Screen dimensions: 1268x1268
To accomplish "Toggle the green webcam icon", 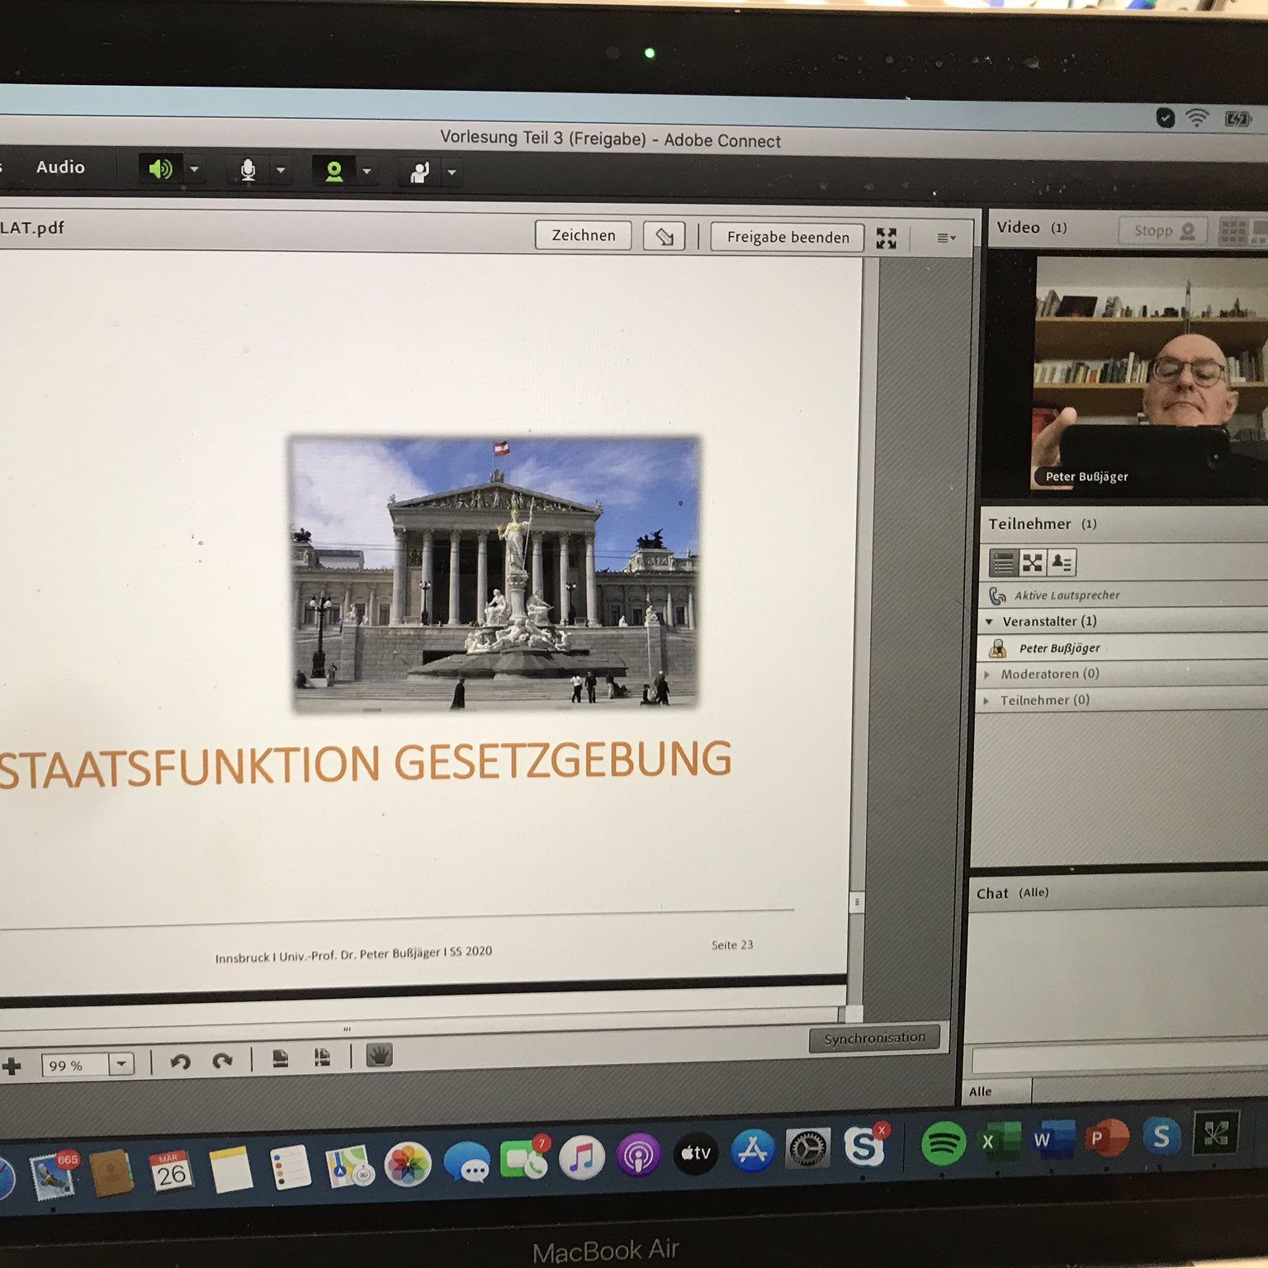I will (334, 171).
